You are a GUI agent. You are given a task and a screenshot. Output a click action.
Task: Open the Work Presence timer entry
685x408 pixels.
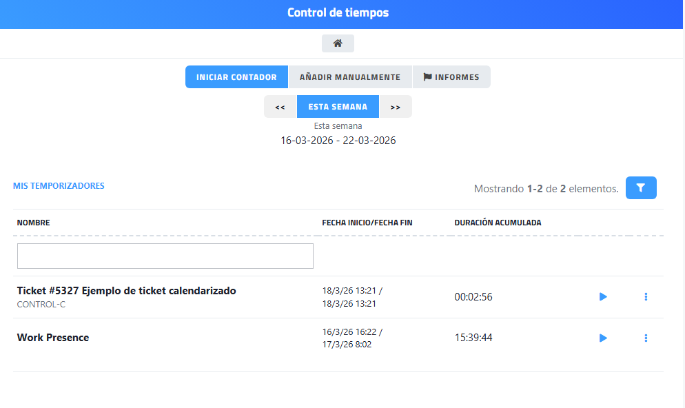53,338
